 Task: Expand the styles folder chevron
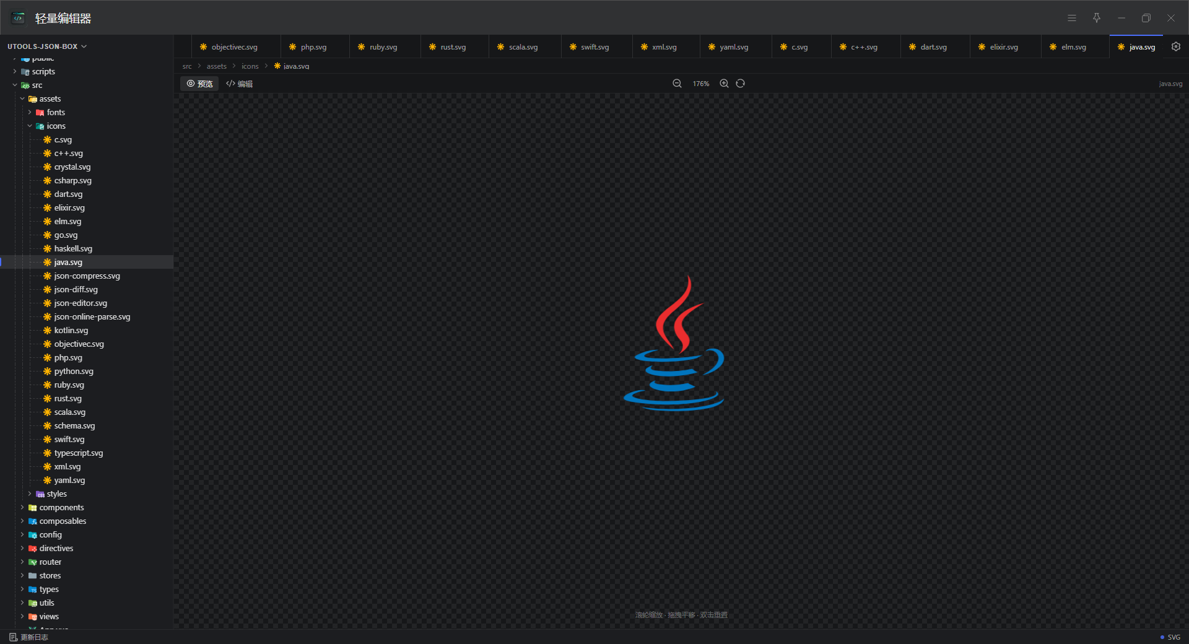[x=30, y=494]
